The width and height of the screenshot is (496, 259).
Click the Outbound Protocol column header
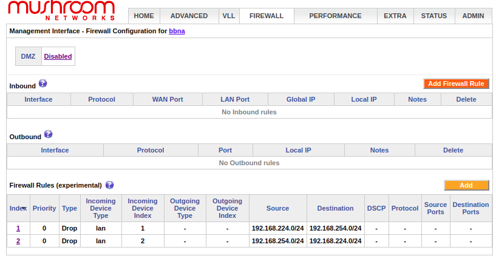click(x=151, y=150)
